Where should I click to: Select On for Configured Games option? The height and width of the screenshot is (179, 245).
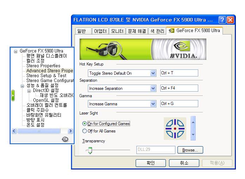tap(84, 124)
